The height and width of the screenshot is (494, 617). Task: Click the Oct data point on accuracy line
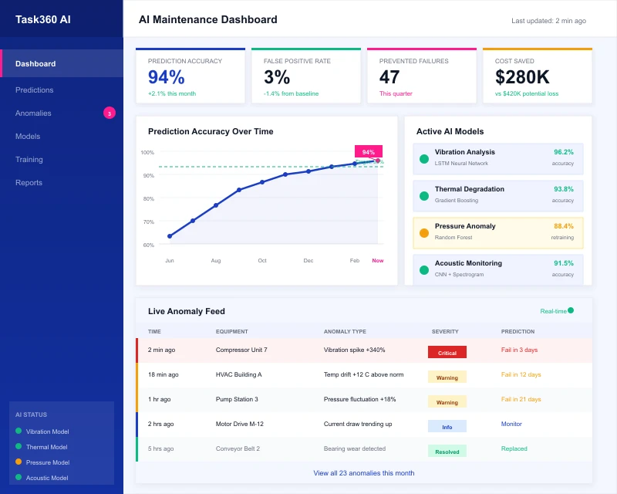tap(262, 182)
